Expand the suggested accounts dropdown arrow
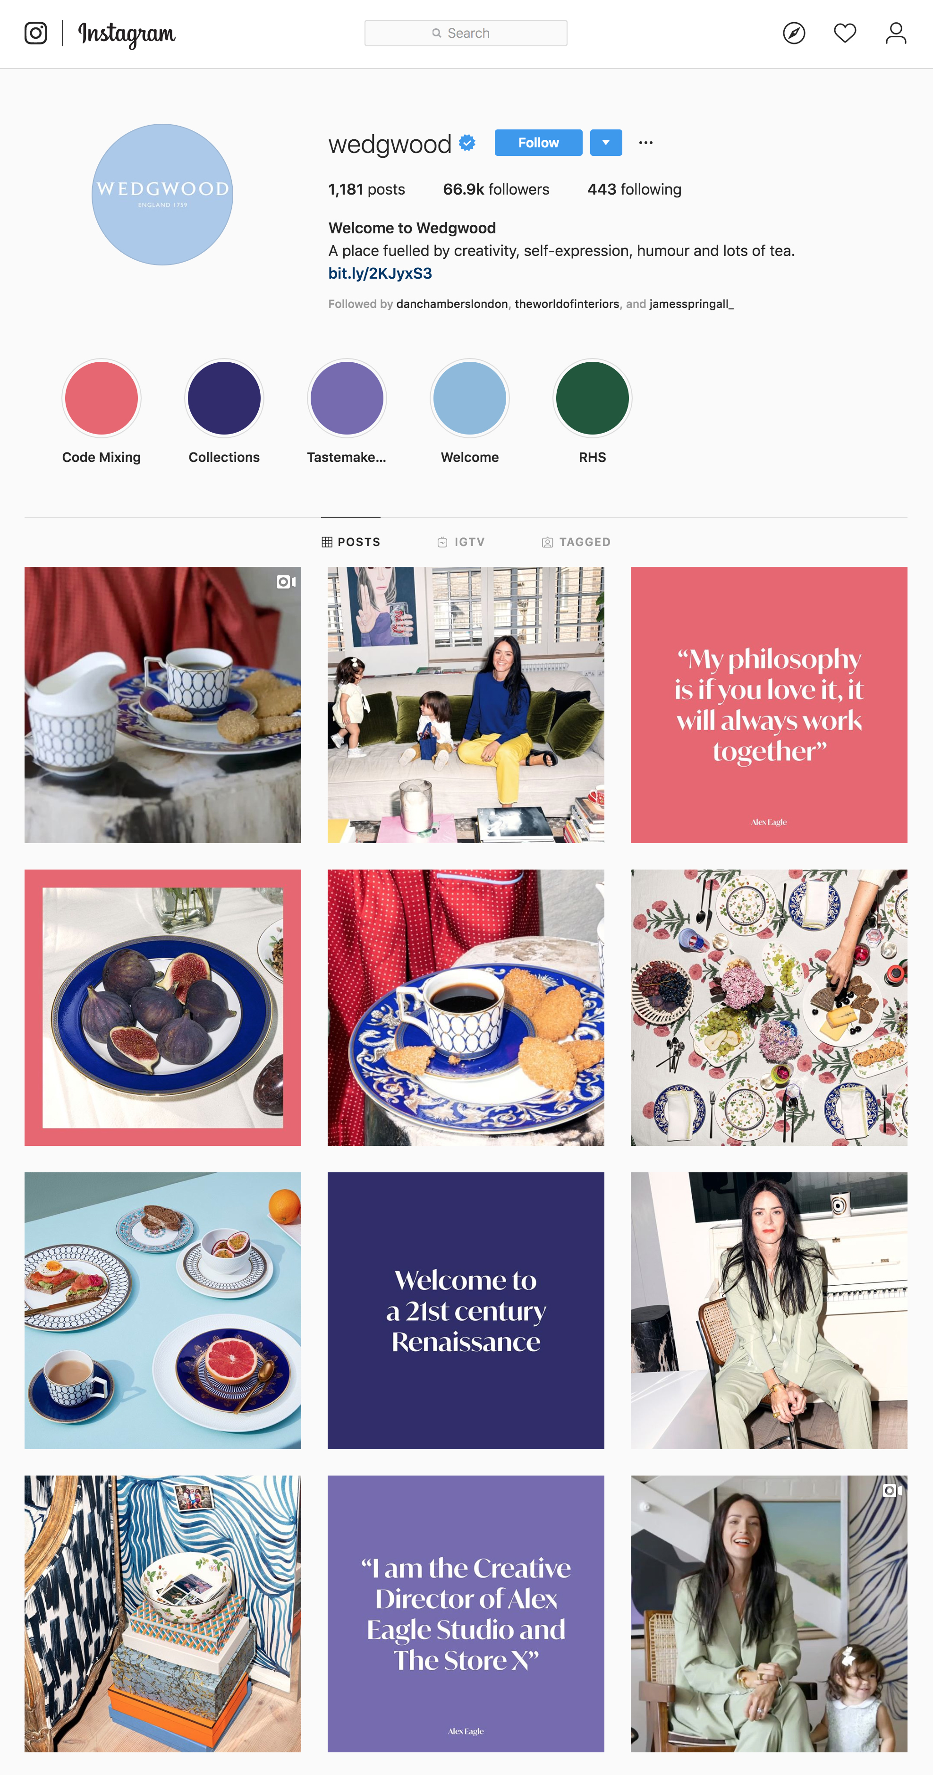The width and height of the screenshot is (933, 1775). point(606,143)
